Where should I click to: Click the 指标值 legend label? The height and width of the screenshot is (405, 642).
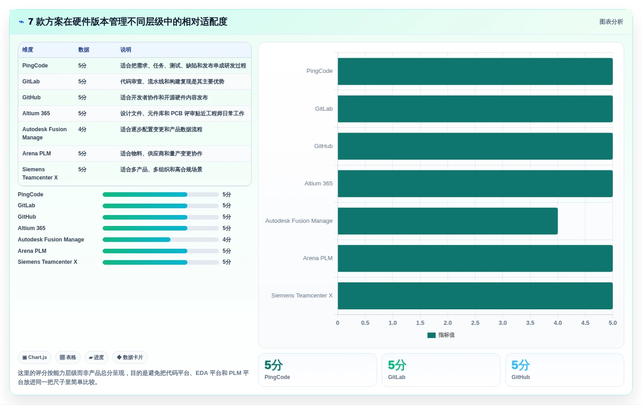446,335
